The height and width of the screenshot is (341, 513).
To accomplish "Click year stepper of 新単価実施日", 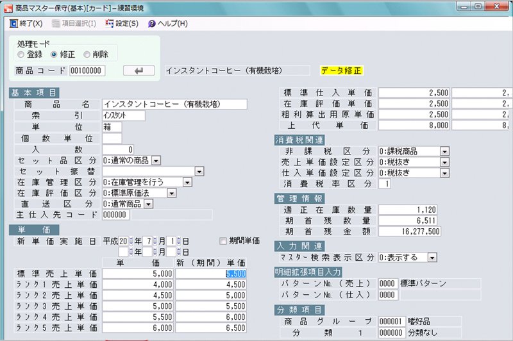I will click(x=131, y=241).
